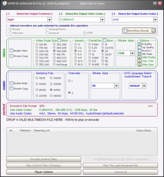Screen dimensions: 164x177
Task: Enable More checkbox for Video Scale Size
Action: (59, 40)
